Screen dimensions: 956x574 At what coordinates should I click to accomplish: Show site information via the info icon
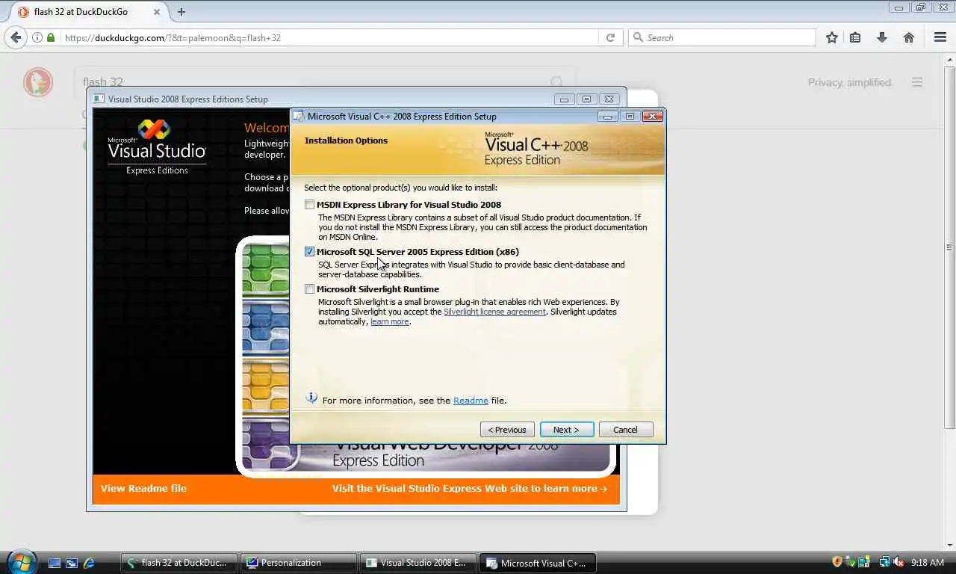[x=37, y=37]
